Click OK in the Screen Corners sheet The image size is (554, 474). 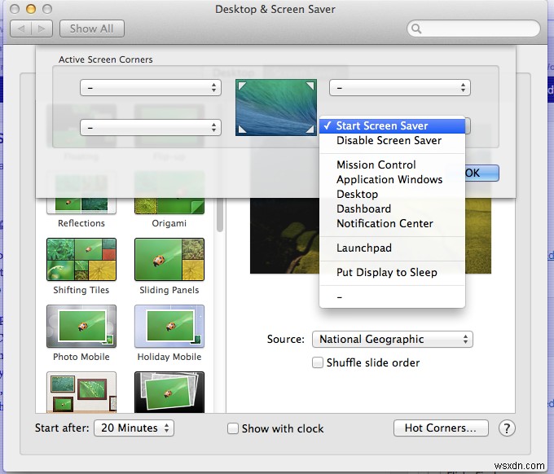point(482,173)
